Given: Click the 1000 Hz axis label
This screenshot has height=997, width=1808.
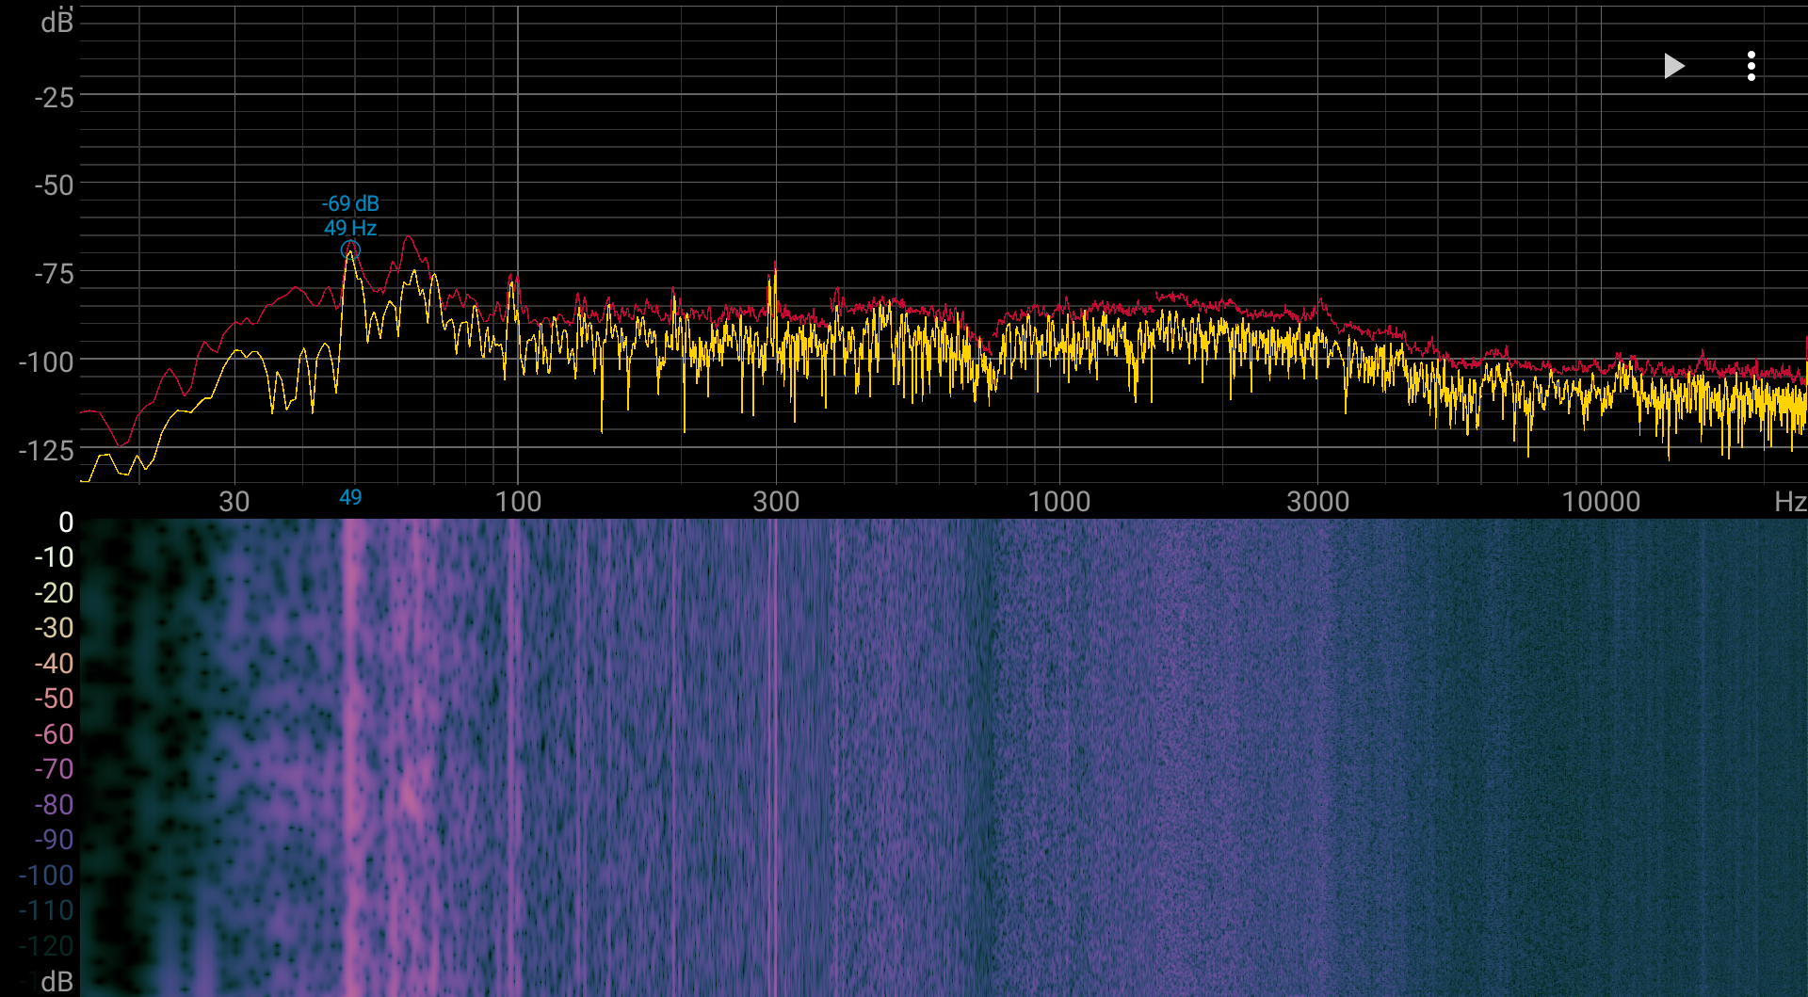Looking at the screenshot, I should point(1059,501).
